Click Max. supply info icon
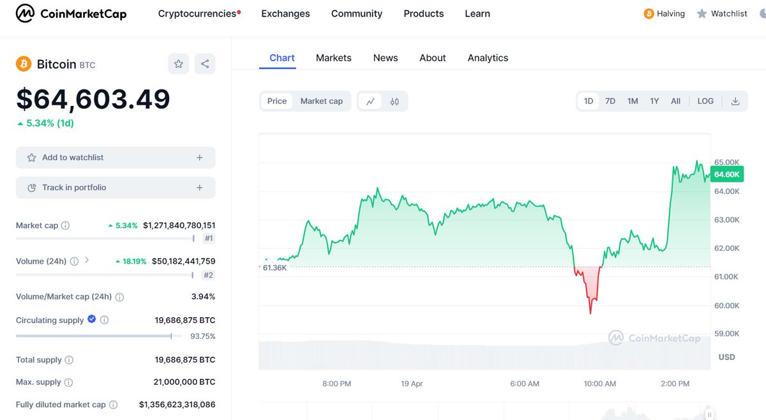 (68, 382)
